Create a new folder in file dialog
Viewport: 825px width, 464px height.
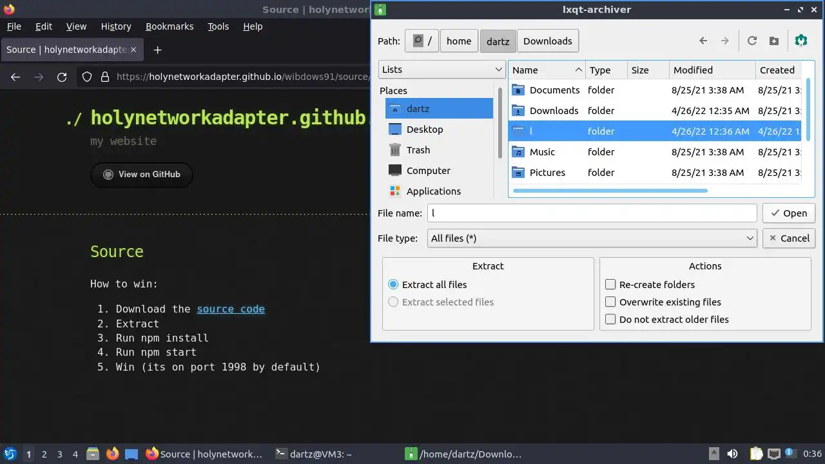(774, 41)
